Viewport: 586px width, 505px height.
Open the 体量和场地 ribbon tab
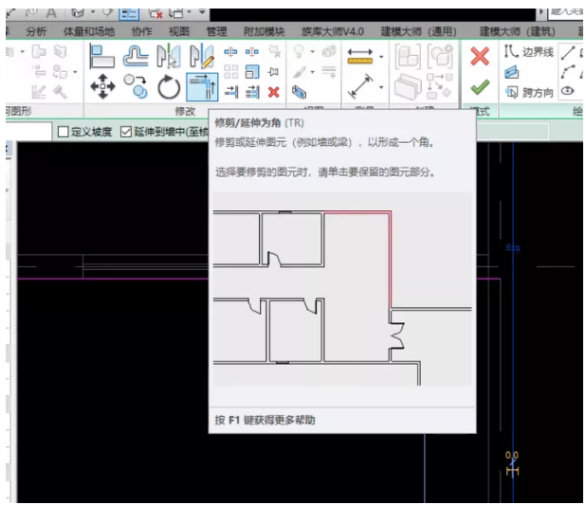point(88,31)
